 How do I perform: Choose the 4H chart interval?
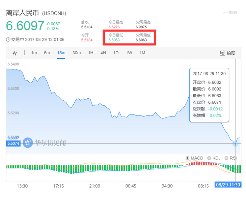point(103,53)
